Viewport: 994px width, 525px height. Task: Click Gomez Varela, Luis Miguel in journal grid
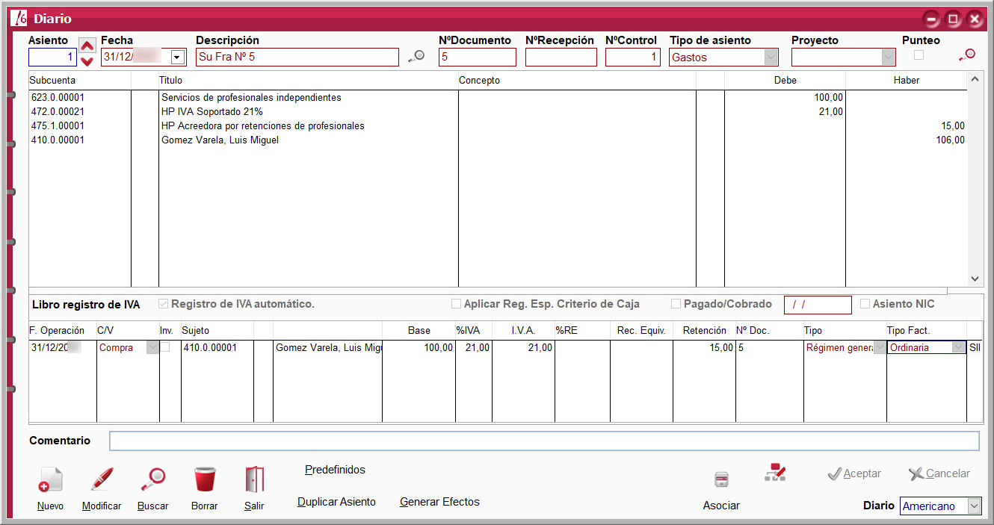(220, 140)
